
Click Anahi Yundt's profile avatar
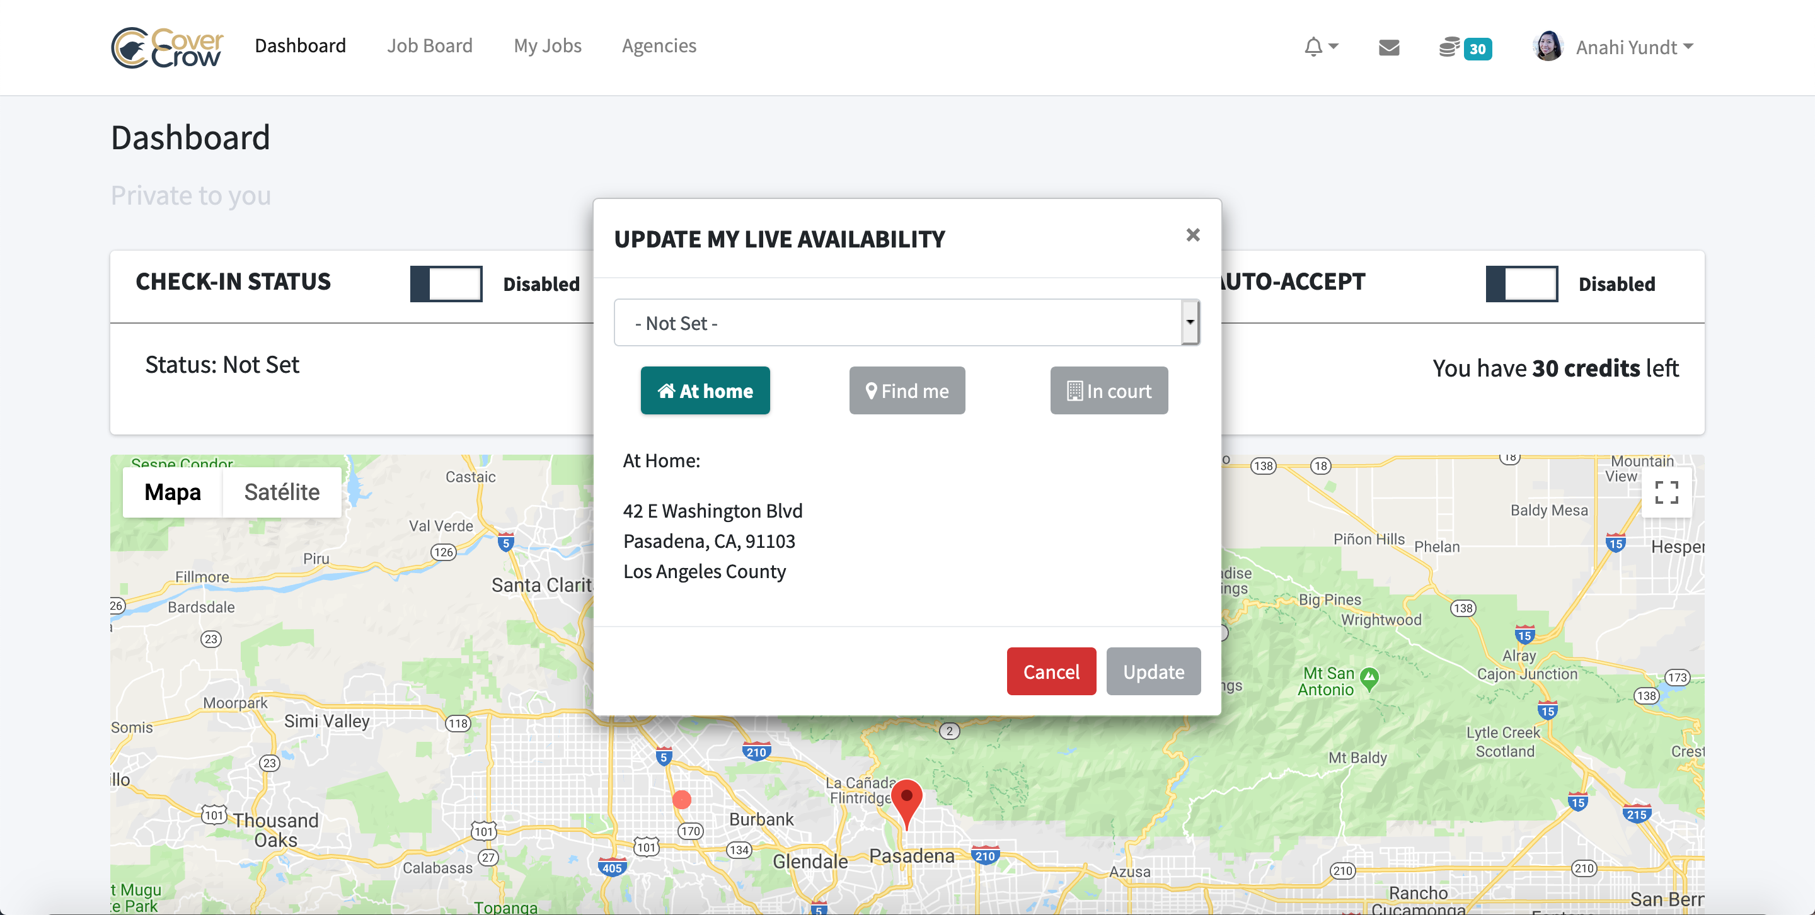click(1548, 47)
